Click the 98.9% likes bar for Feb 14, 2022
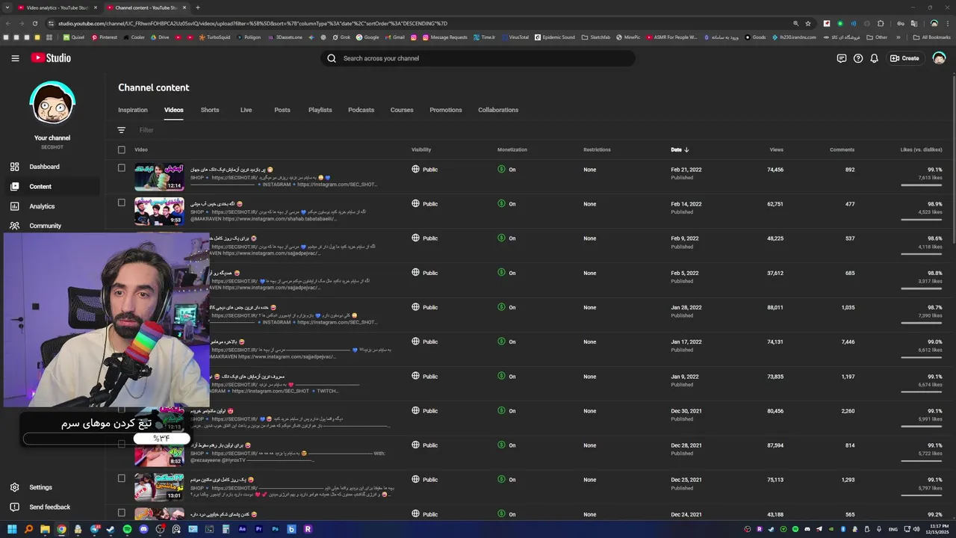956x538 pixels. pyautogui.click(x=922, y=220)
